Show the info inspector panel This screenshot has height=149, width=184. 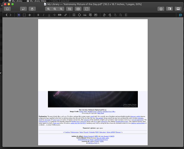[x=161, y=9]
